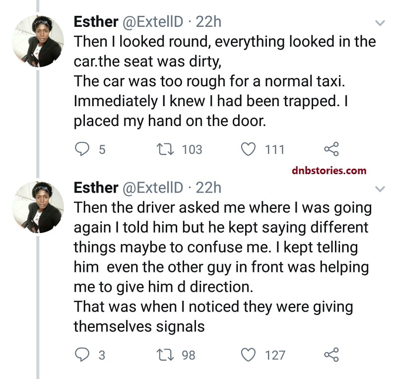The height and width of the screenshot is (379, 397).
Task: Reply to the second tweet about the driver
Action: [x=81, y=355]
